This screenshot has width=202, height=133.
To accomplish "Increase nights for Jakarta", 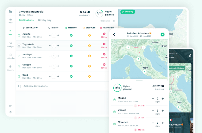I will (58, 35).
